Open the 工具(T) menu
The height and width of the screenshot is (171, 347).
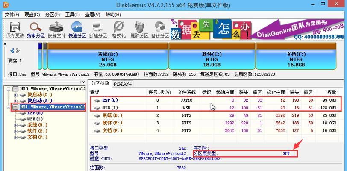[x=72, y=15]
